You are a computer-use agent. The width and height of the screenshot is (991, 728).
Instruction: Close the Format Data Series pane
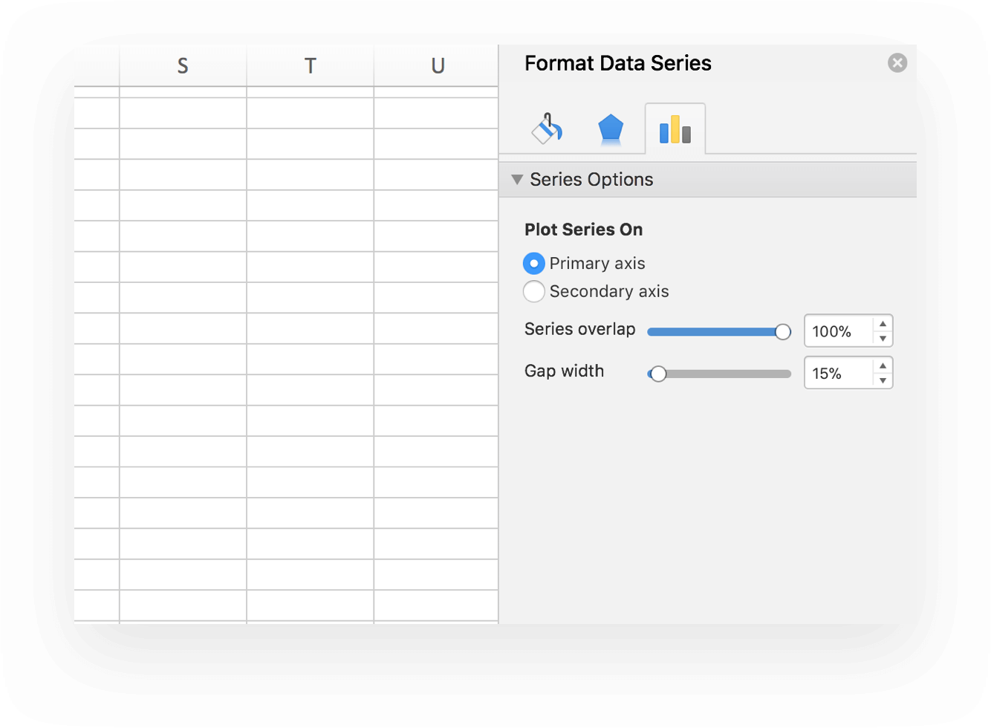point(897,63)
